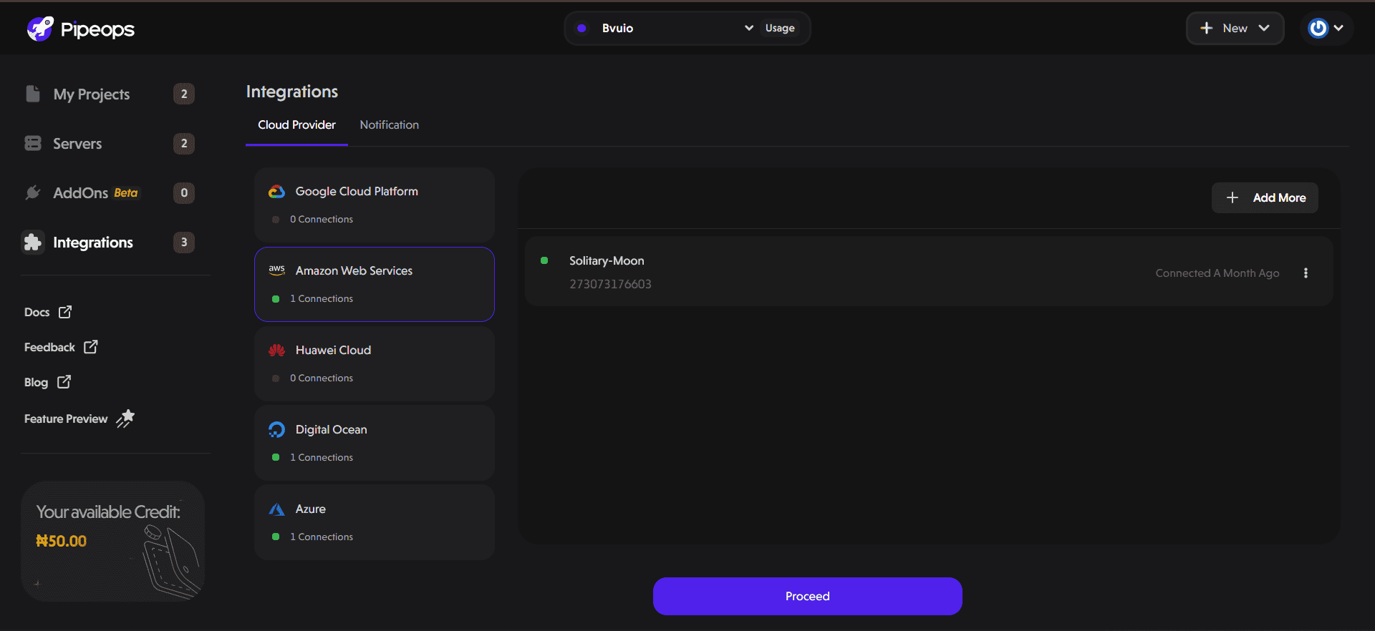
Task: Click the purple workspace status dot
Action: coord(582,28)
